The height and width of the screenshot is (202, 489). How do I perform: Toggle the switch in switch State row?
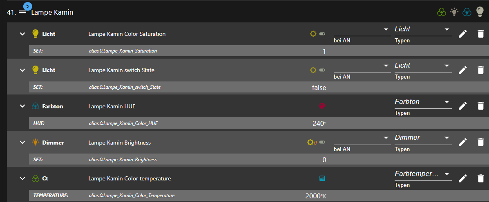tap(322, 70)
